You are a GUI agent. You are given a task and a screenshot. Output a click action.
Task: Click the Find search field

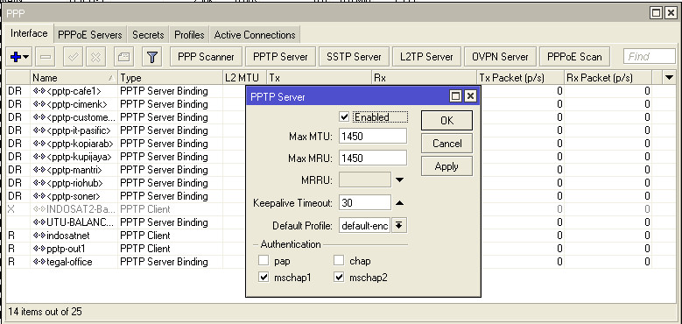(x=650, y=57)
